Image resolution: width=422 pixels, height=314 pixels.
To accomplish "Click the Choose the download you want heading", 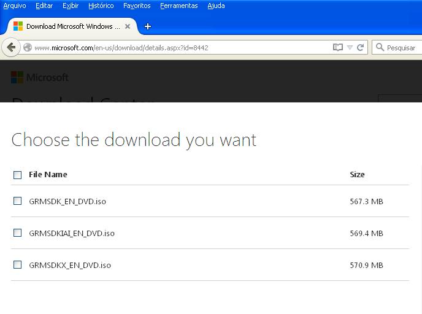I will coord(134,140).
